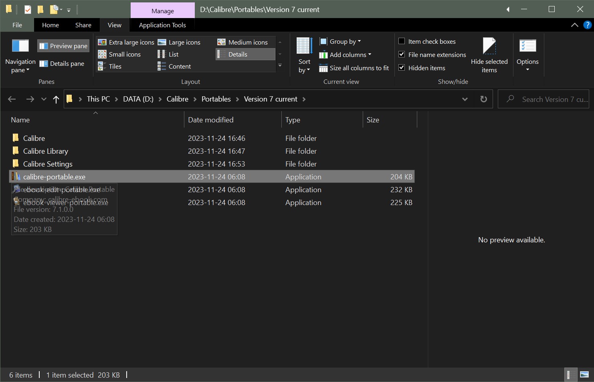Refresh the folder view
Viewport: 594px width, 382px height.
(484, 99)
